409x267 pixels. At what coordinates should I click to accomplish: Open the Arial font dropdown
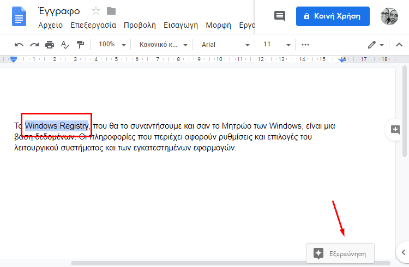[225, 45]
